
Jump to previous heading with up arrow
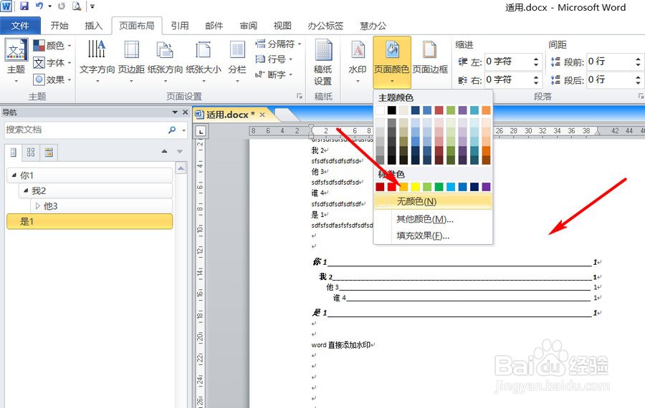click(x=165, y=152)
